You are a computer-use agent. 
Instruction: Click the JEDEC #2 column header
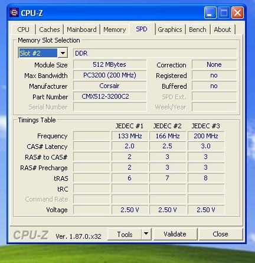[168, 126]
